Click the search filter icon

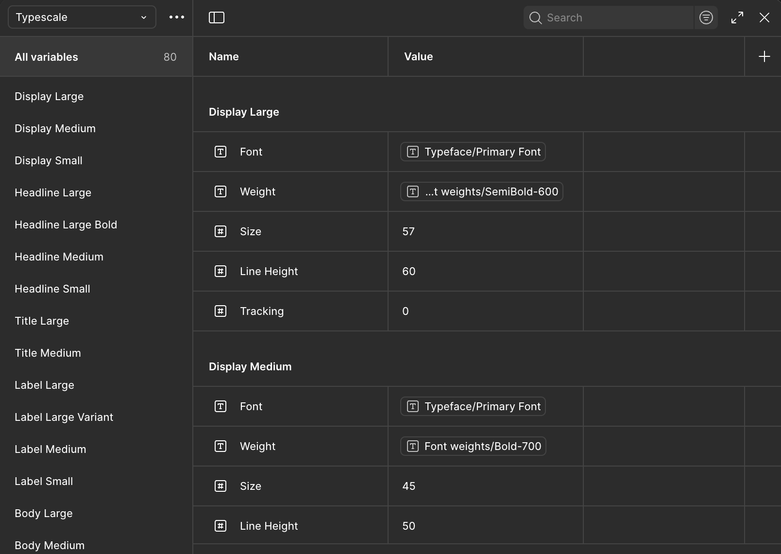[706, 17]
